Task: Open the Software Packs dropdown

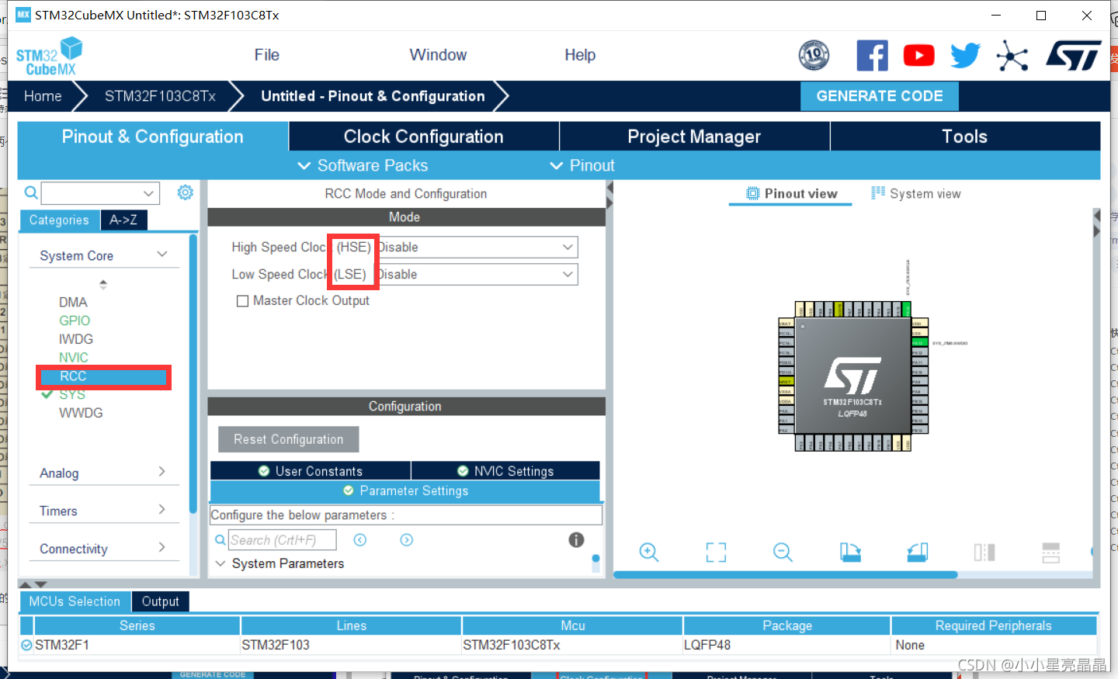Action: 363,165
